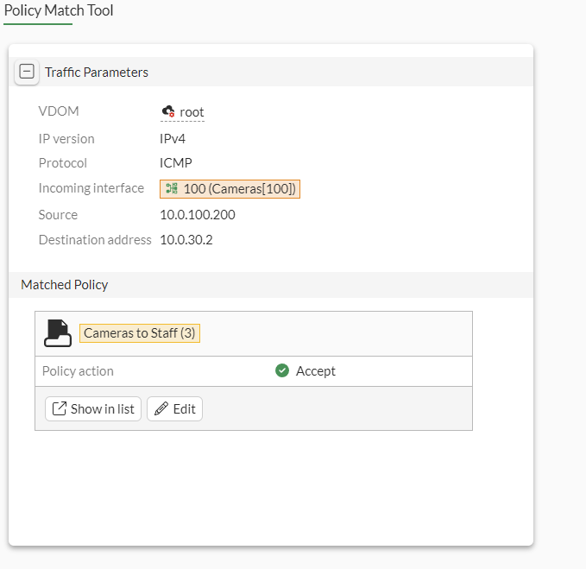Image resolution: width=586 pixels, height=569 pixels.
Task: Click the source address 10.0.100.200
Action: click(x=198, y=214)
